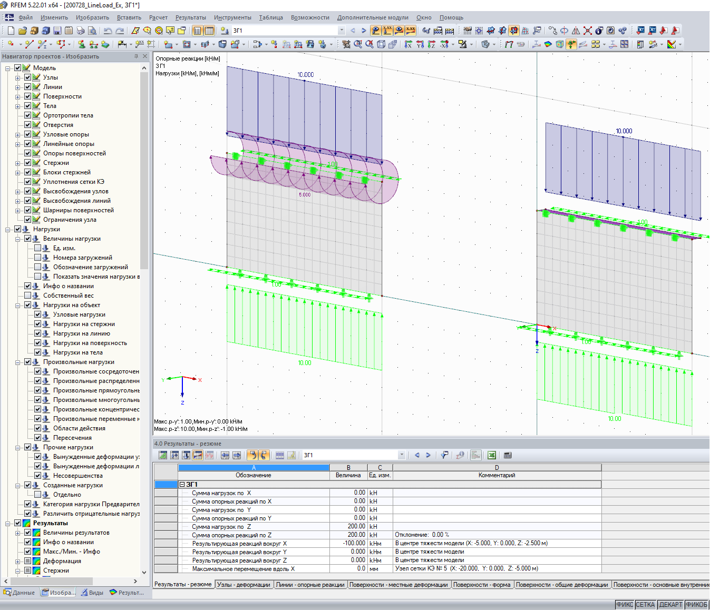Collapse the Результаты tree node

8,523
